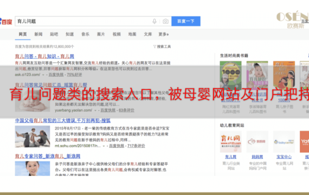309x195 pixels.
Task: Click the 717条评价 reviews link
Action: [x=136, y=146]
